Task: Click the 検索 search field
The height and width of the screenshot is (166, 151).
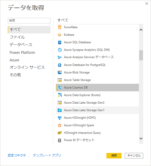Action: (x=29, y=21)
